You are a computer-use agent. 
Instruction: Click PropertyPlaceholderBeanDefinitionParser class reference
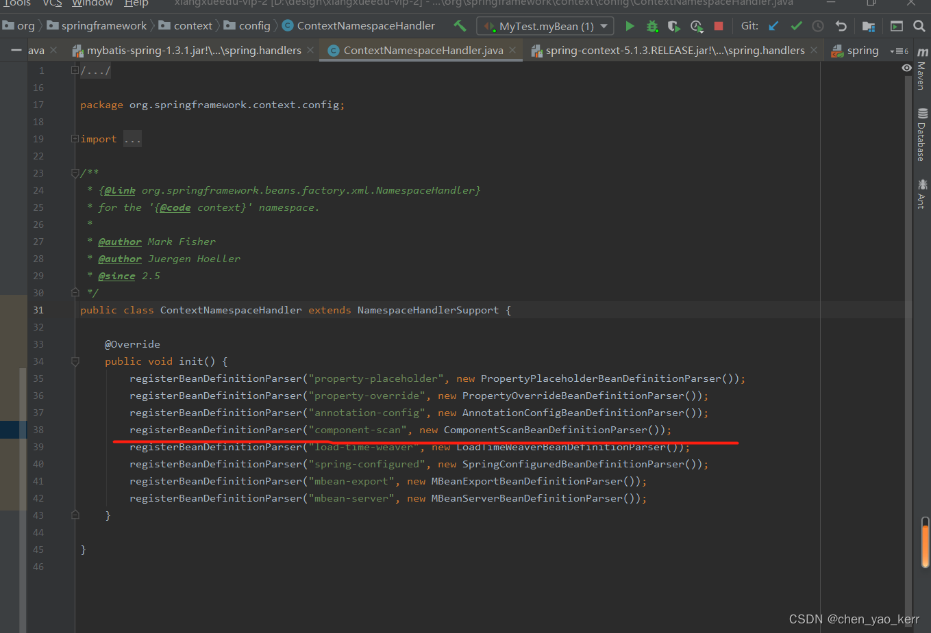click(601, 378)
